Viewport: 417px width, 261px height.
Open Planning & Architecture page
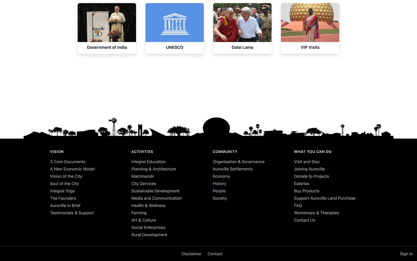tap(154, 169)
